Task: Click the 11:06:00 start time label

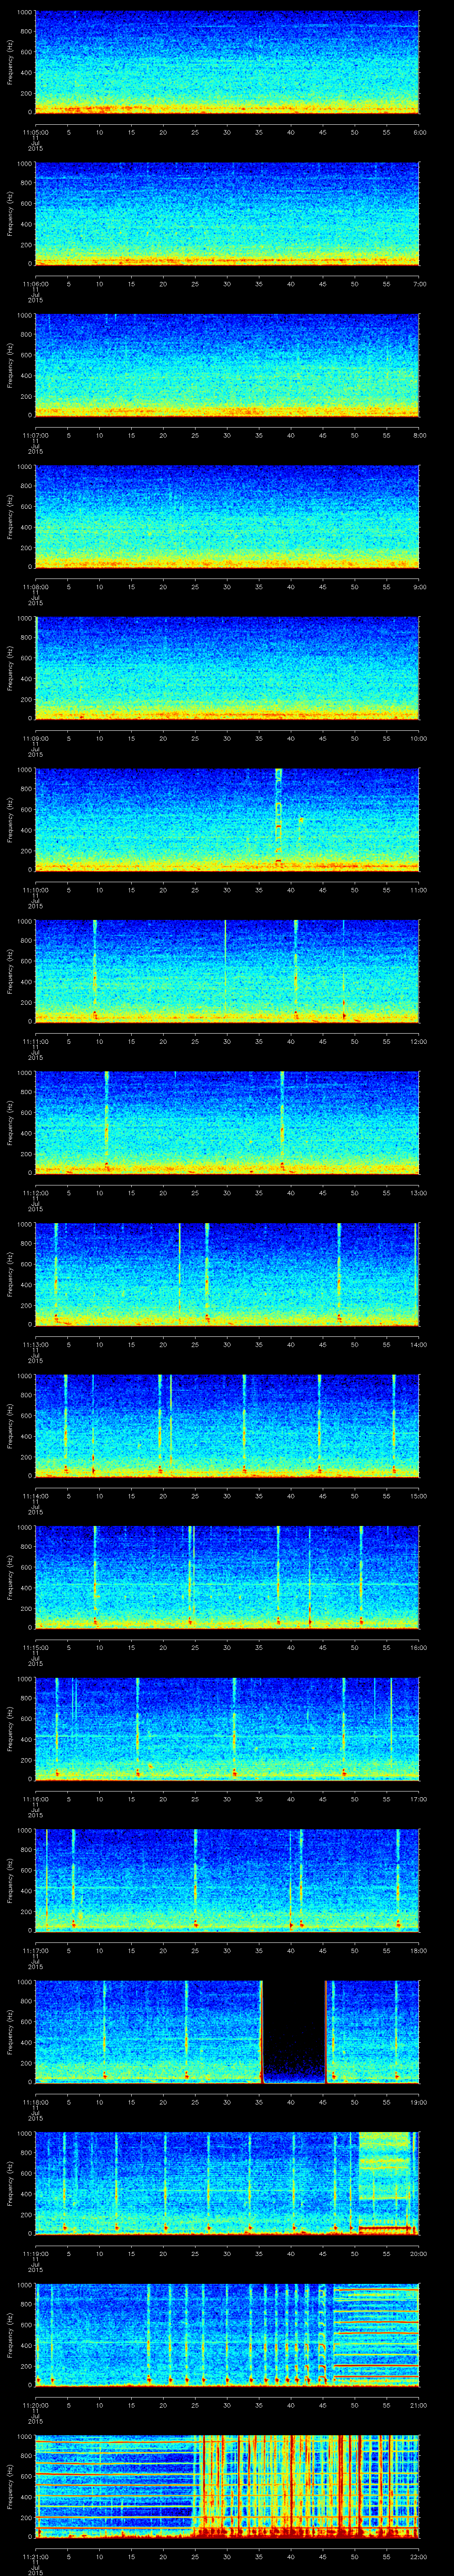Action: (35, 284)
